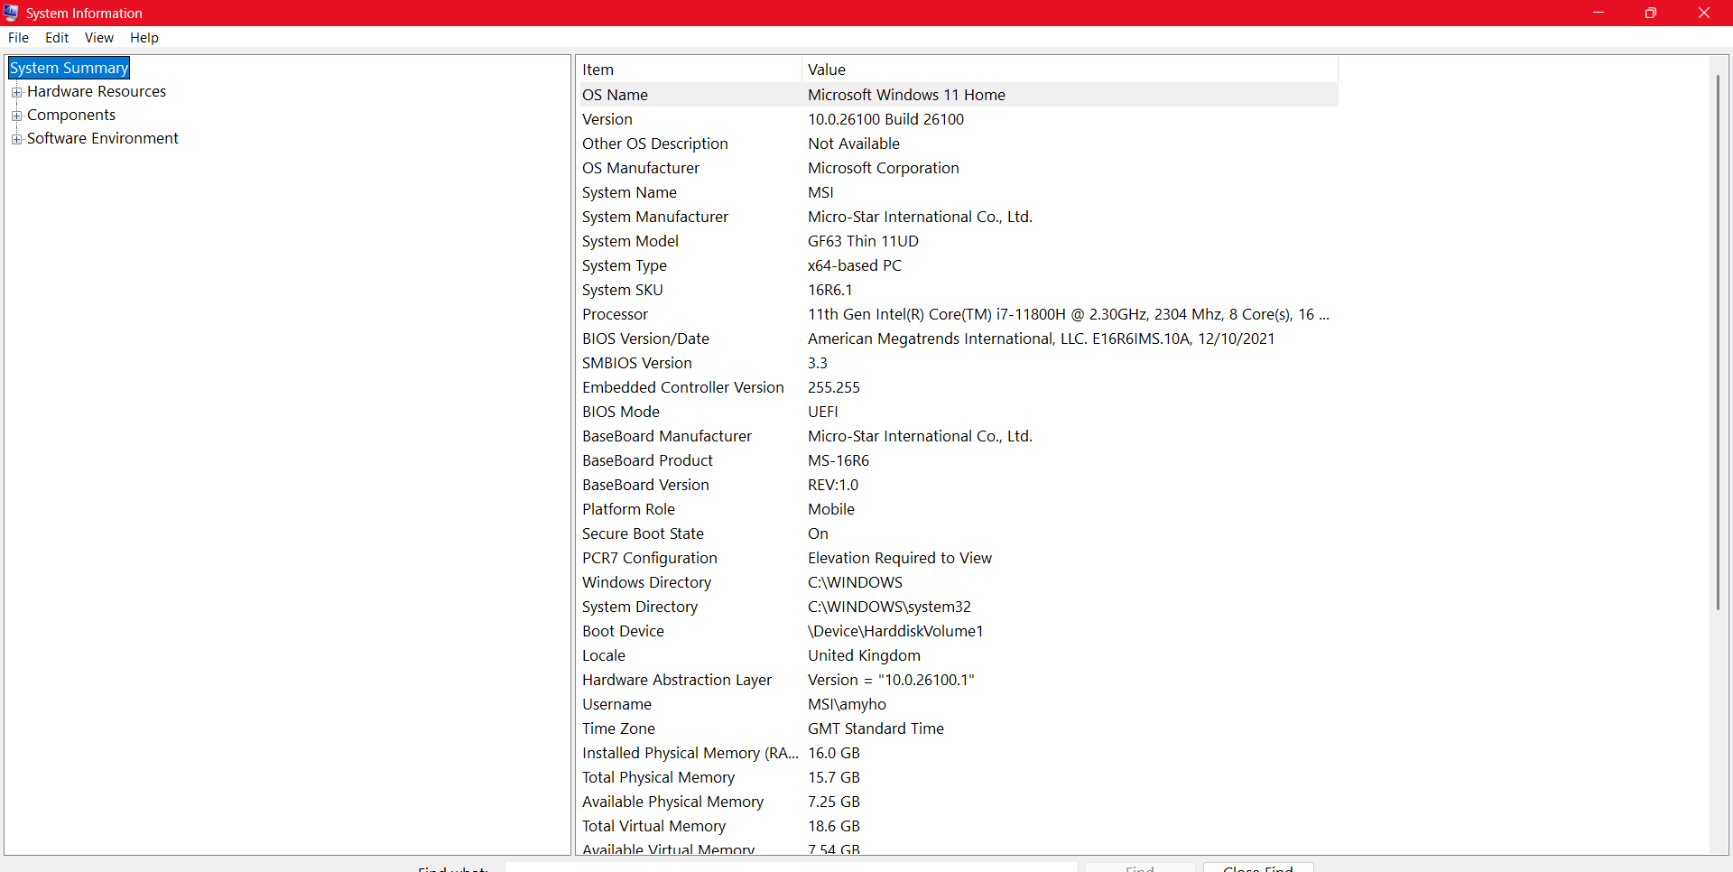Click the Other OS Description row

point(958,144)
